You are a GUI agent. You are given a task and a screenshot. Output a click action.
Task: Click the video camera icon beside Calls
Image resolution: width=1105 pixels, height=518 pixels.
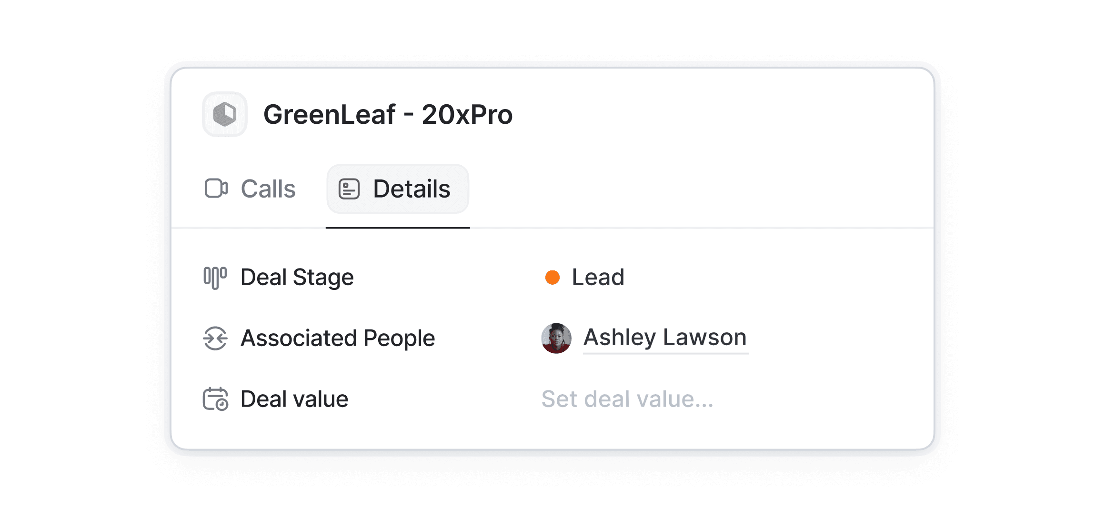click(x=216, y=189)
